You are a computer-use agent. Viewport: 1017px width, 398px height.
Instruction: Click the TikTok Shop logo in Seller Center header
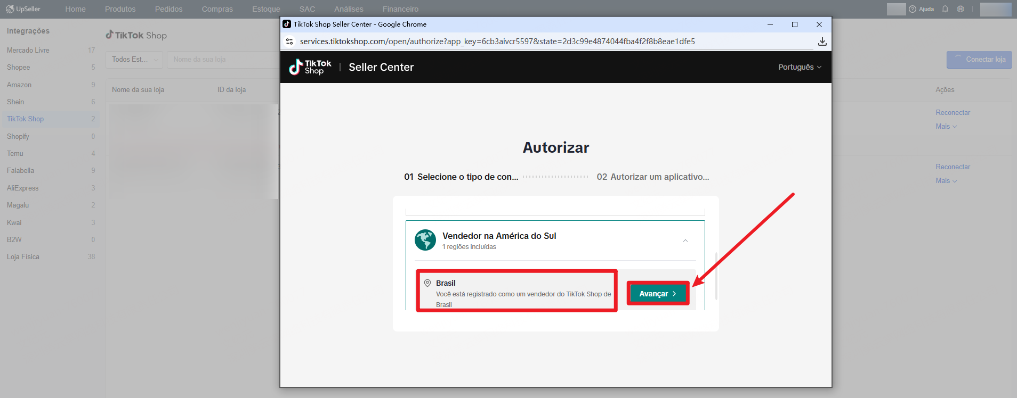[x=310, y=67]
